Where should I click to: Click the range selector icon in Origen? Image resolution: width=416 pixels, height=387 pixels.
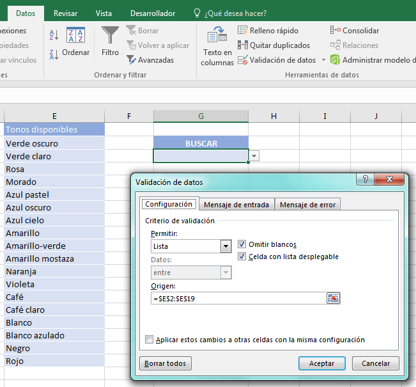pos(334,298)
